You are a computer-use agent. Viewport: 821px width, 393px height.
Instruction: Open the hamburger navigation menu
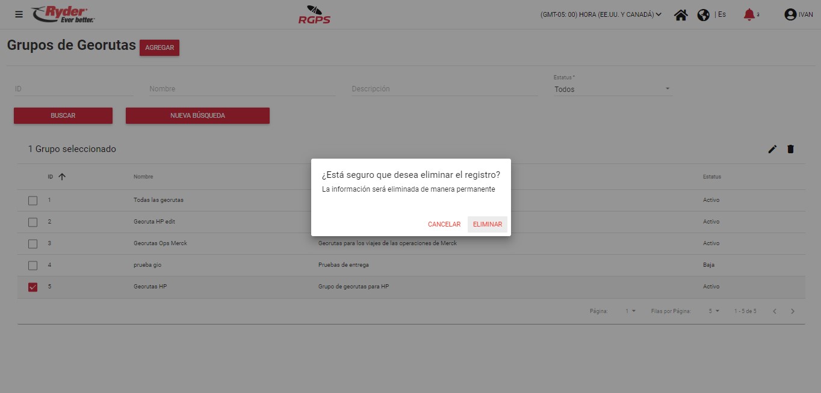(19, 14)
